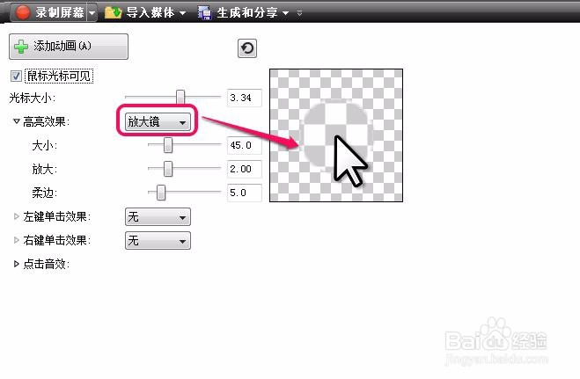Open the 放大镜 highlight effect dropdown

[x=158, y=122]
